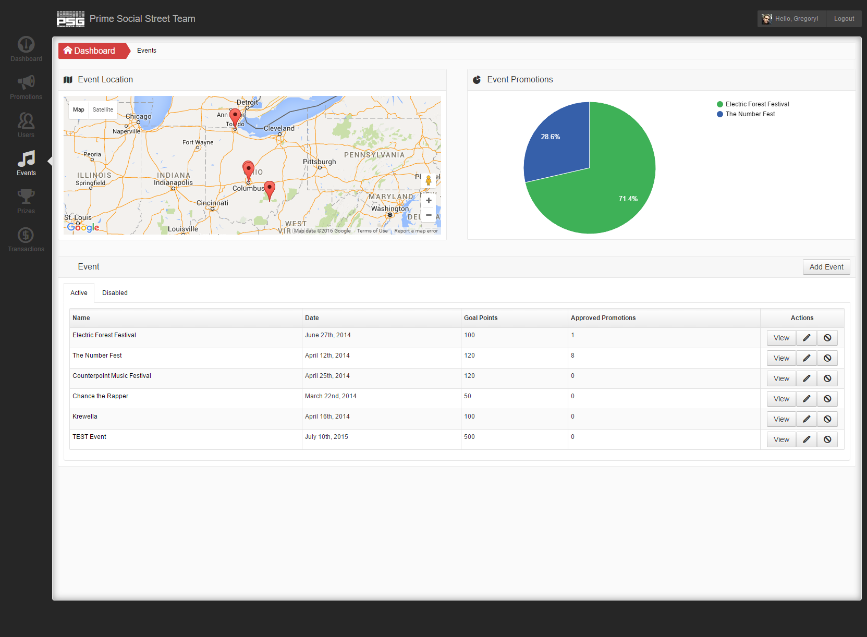Zoom in on the event map
867x637 pixels.
pos(429,201)
